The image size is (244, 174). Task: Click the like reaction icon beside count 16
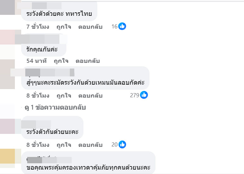122,27
